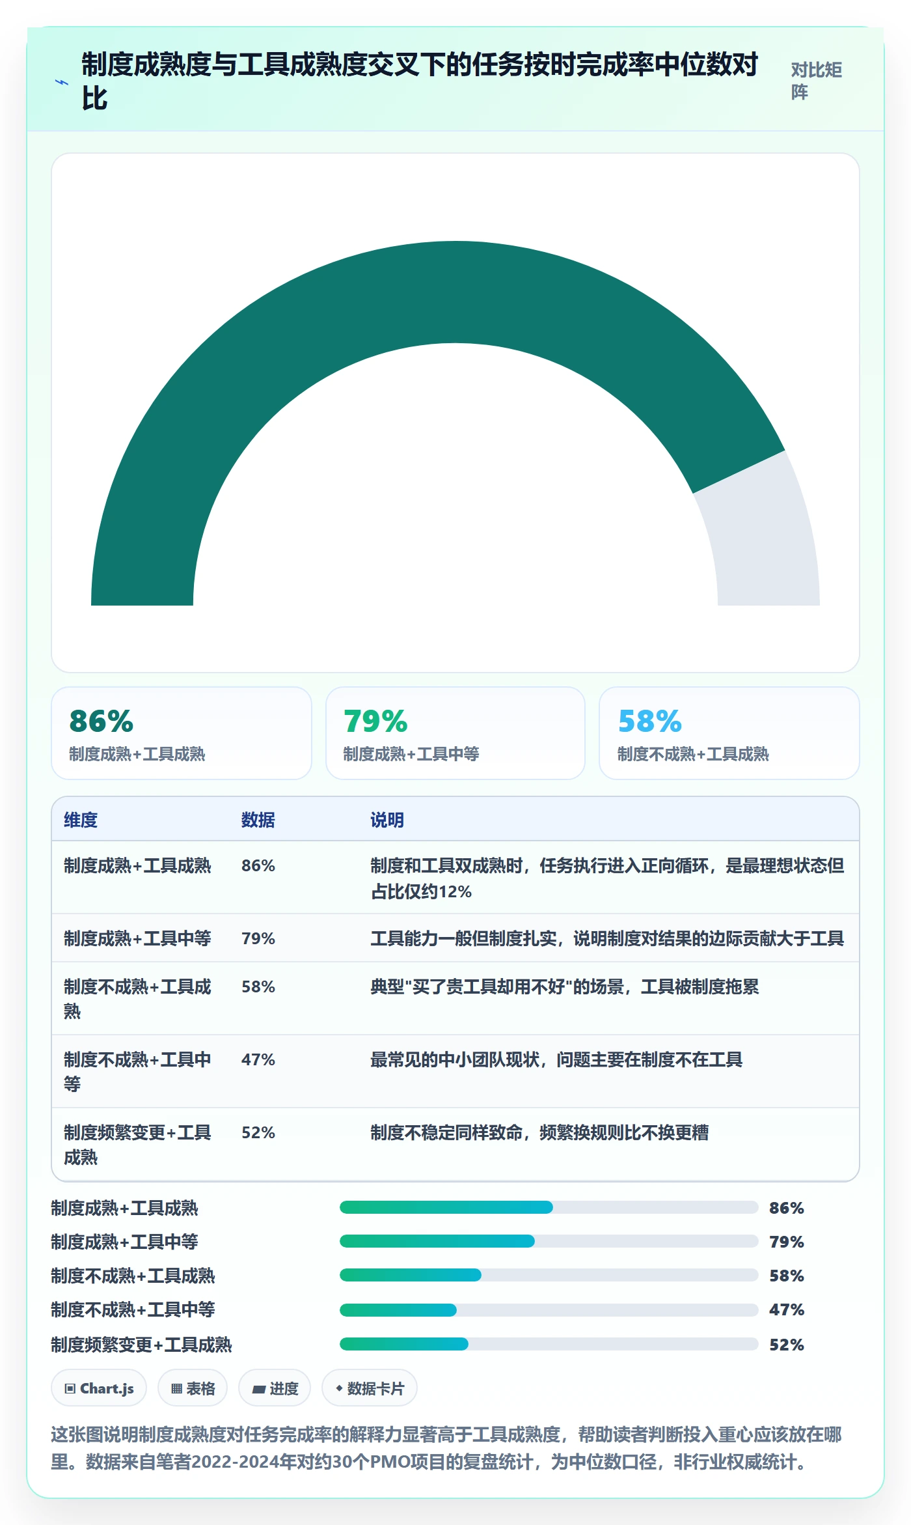Click the dark green gauge arc
The width and height of the screenshot is (911, 1525).
[x=416, y=293]
